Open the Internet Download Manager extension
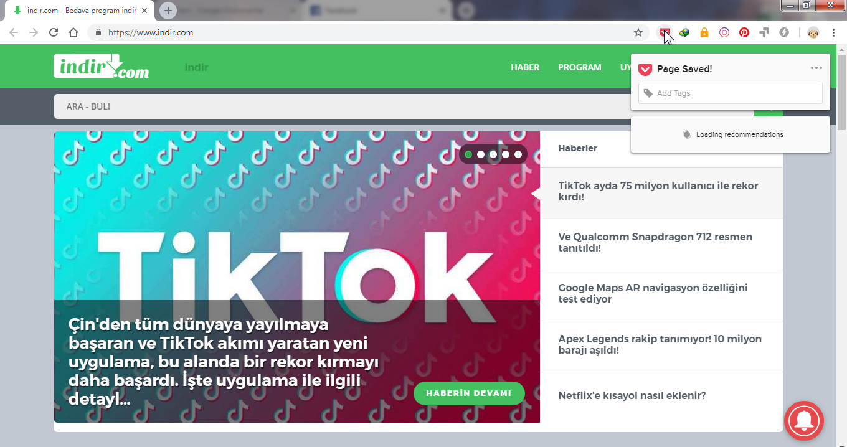Viewport: 847px width, 447px height. (684, 32)
